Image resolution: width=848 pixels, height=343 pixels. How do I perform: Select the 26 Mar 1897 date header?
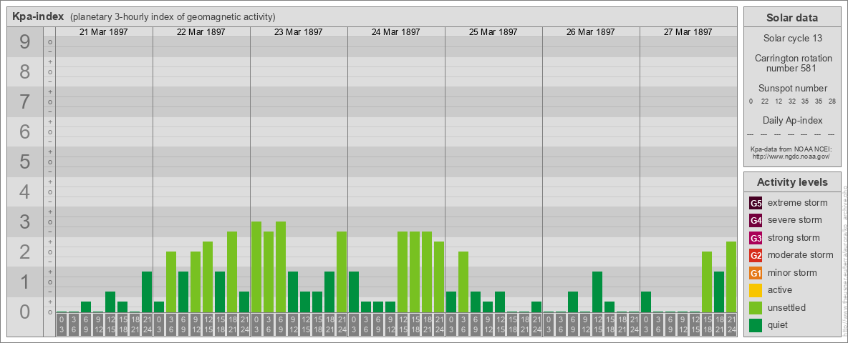pos(591,32)
